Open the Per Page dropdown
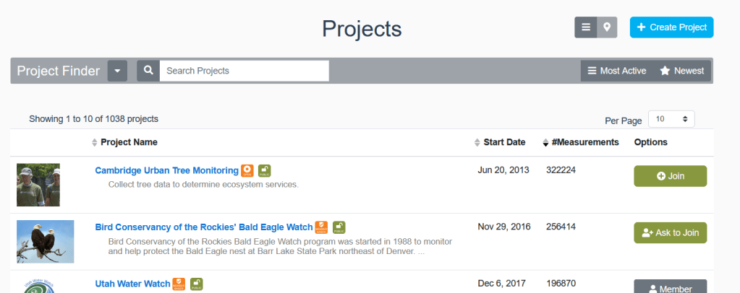 [x=671, y=119]
